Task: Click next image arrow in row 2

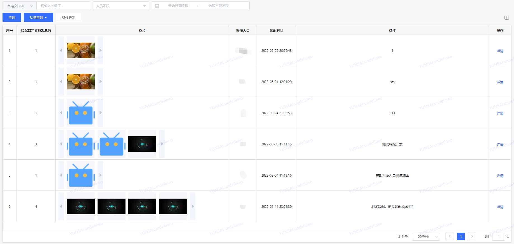Action: (100, 82)
